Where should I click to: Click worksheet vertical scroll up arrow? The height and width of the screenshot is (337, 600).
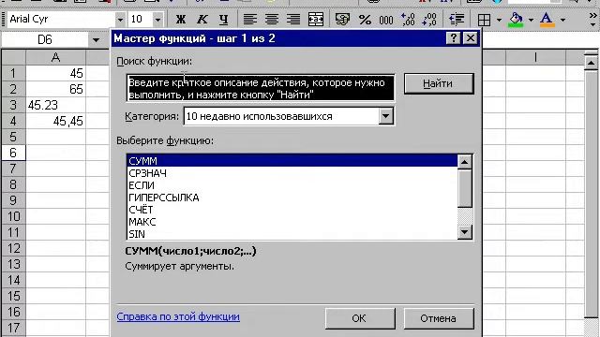(592, 63)
